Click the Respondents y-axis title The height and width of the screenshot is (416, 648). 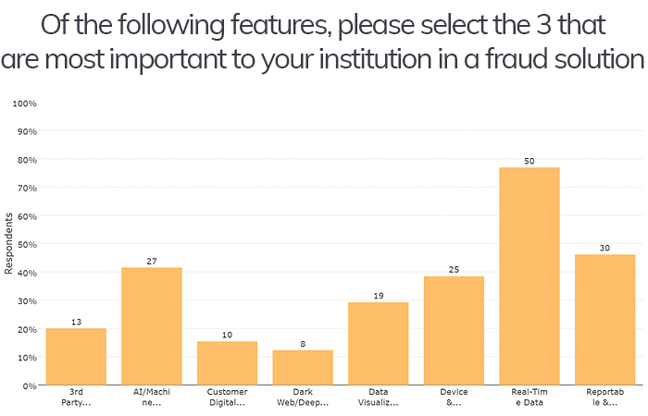8,243
